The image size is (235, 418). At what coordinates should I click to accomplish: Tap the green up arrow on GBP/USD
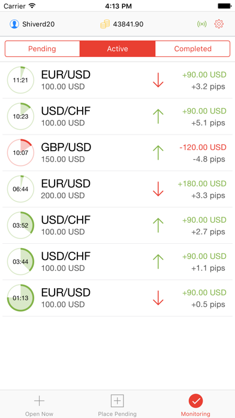(158, 153)
